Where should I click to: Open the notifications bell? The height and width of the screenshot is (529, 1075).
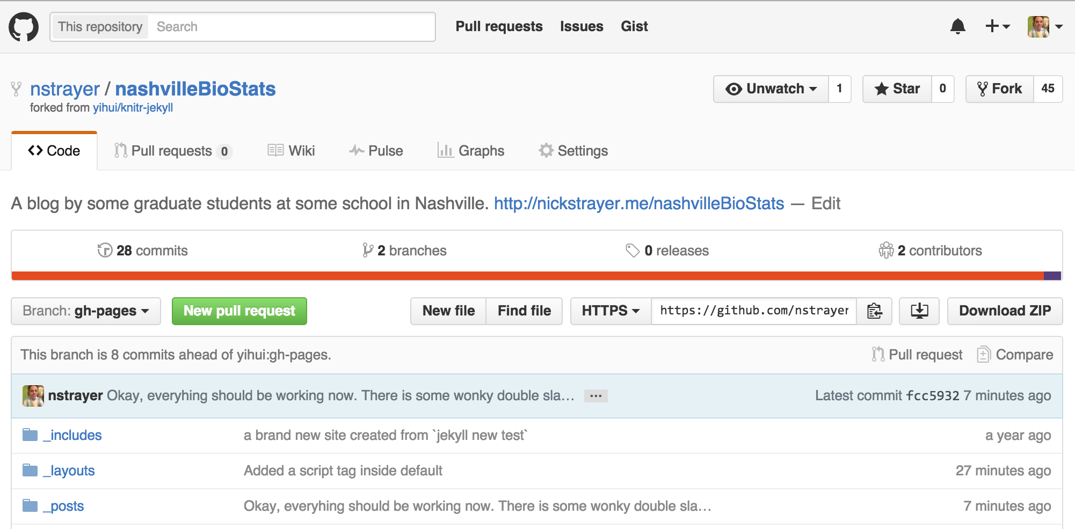957,26
